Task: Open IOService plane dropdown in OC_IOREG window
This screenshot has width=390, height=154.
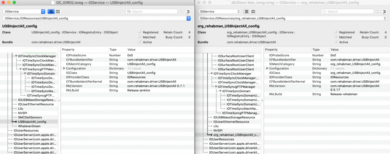Action: click(x=24, y=11)
